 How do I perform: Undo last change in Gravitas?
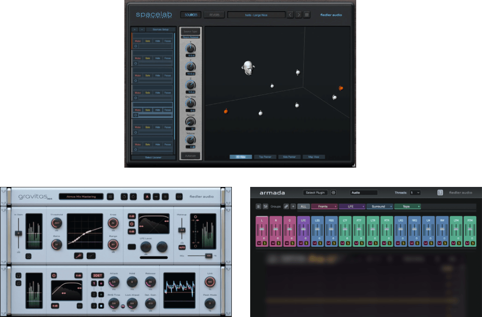point(124,197)
